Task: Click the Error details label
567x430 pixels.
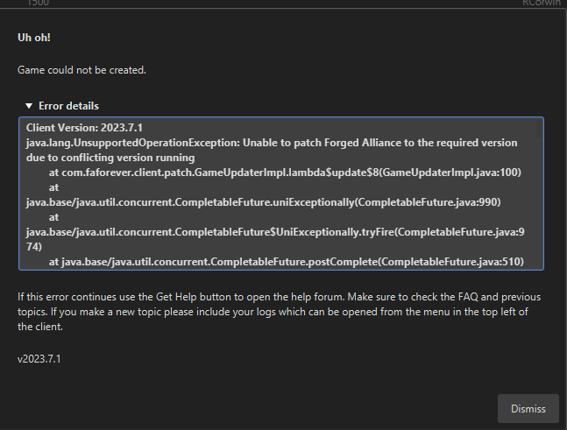Action: [68, 106]
